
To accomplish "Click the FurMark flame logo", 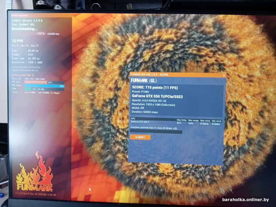I will click(35, 172).
